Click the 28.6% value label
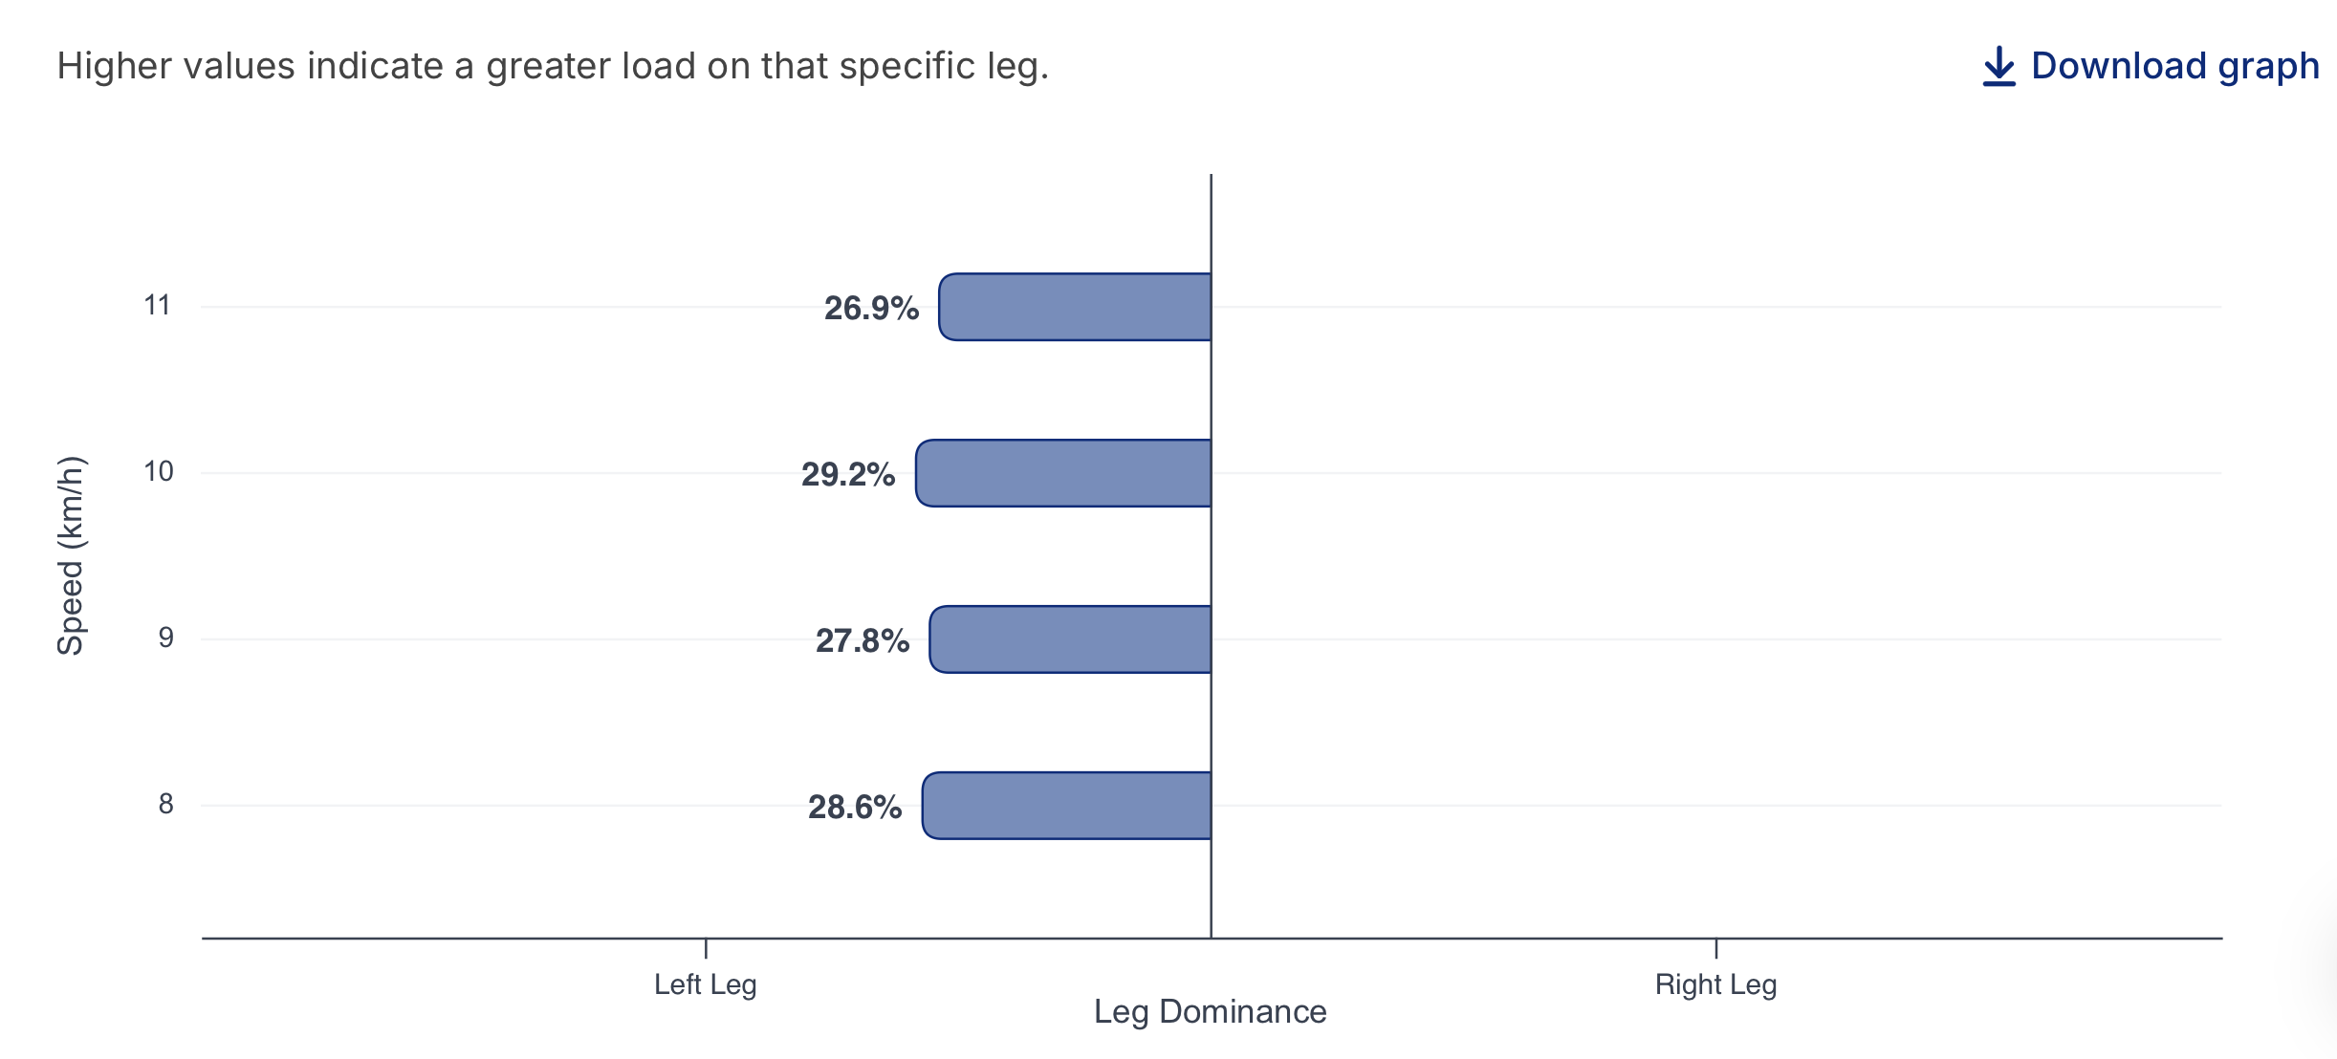 pyautogui.click(x=855, y=807)
